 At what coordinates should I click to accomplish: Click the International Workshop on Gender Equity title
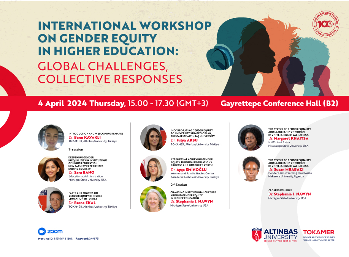[125, 38]
